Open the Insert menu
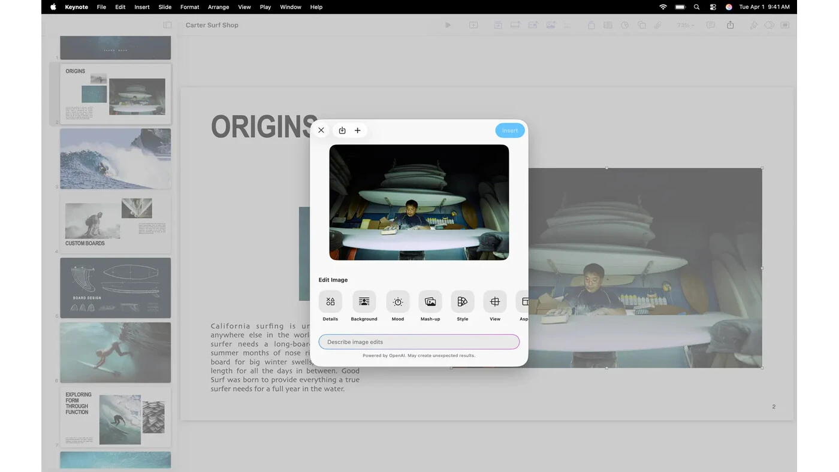This screenshot has height=472, width=839. click(x=142, y=7)
